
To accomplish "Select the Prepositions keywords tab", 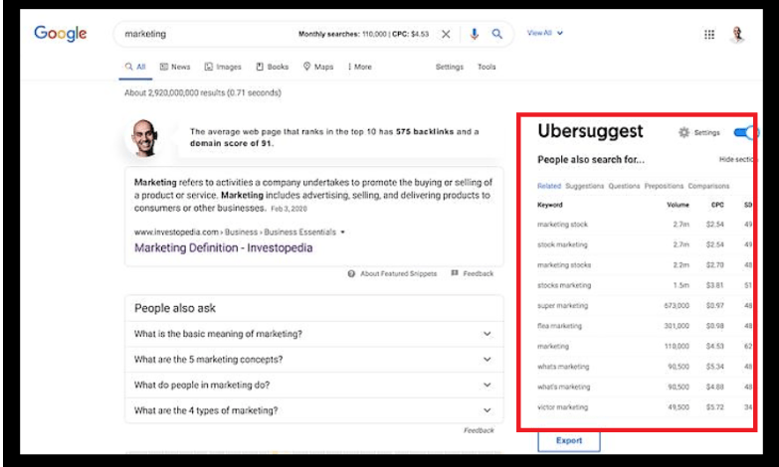I will tap(664, 186).
